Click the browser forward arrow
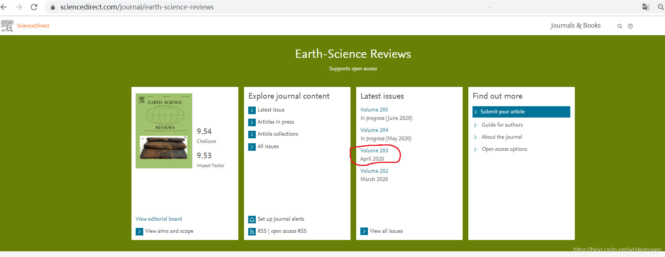 point(19,7)
